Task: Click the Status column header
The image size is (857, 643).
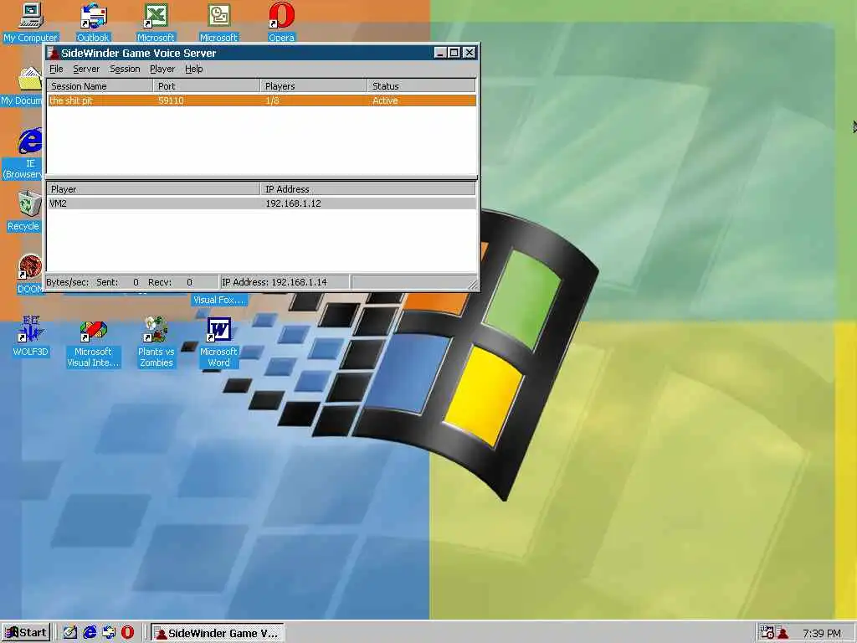Action: [x=422, y=86]
